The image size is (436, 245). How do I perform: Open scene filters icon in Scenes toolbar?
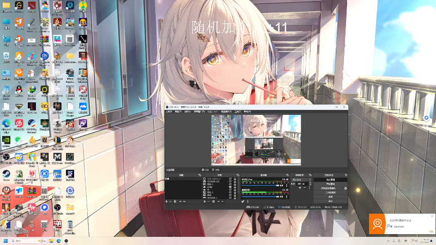pyautogui.click(x=175, y=201)
